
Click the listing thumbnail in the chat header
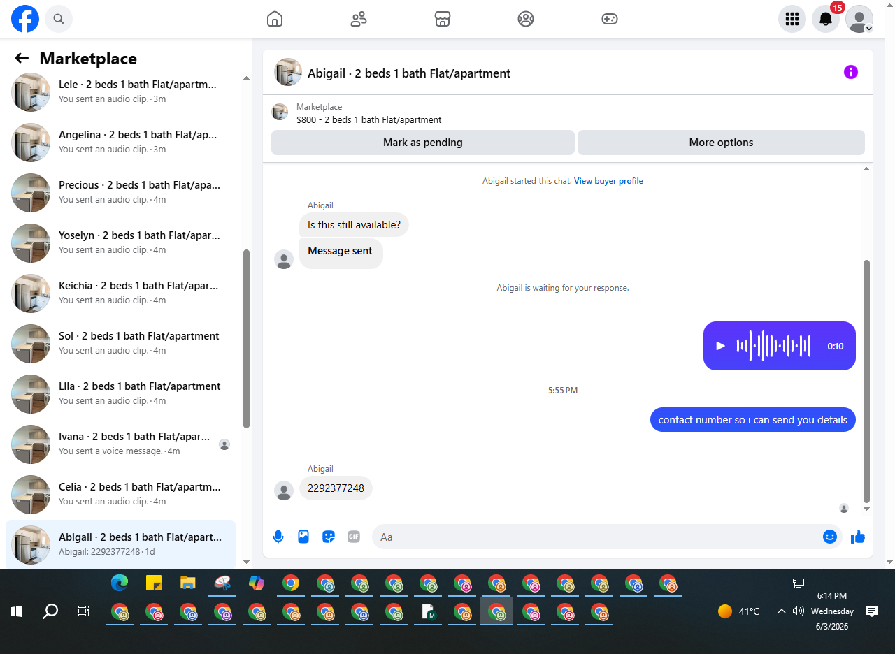pyautogui.click(x=288, y=73)
